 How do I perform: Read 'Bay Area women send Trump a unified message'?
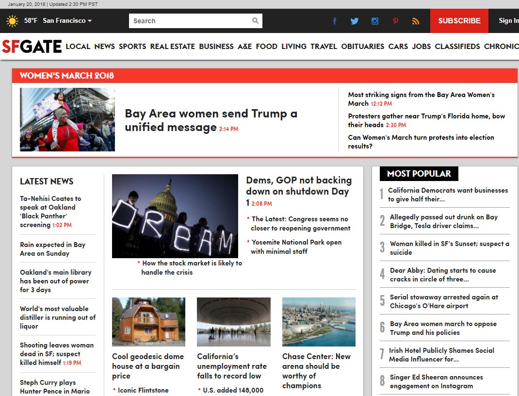211,120
